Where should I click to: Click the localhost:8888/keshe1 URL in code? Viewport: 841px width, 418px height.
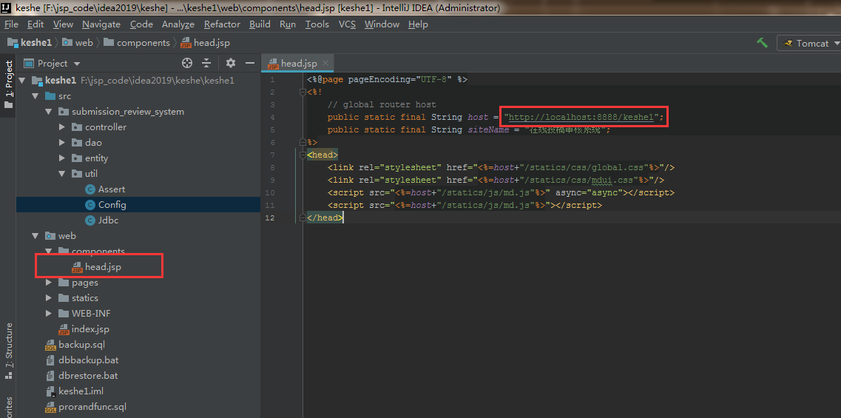[x=581, y=117]
